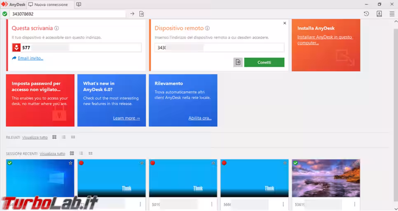Open the address book icon
Screen dimensions: 398x211
379,14
